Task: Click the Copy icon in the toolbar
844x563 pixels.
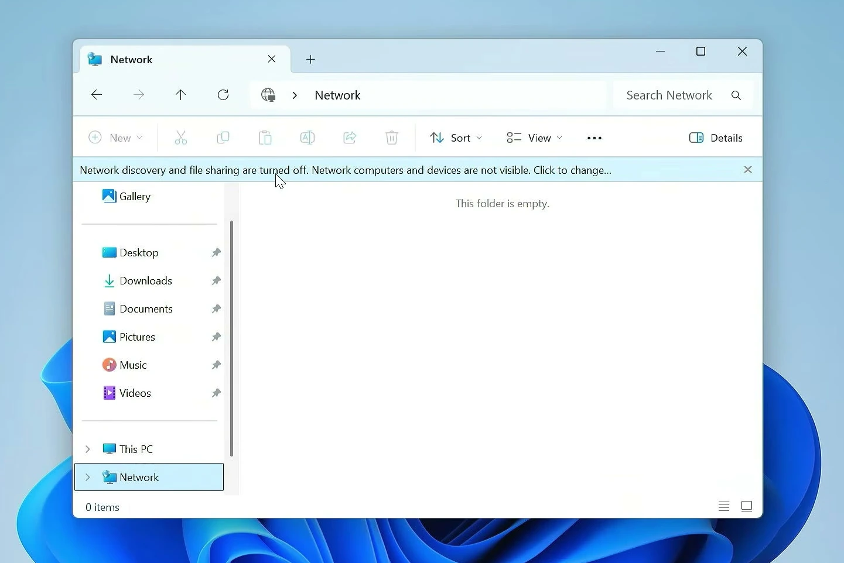Action: [x=223, y=138]
